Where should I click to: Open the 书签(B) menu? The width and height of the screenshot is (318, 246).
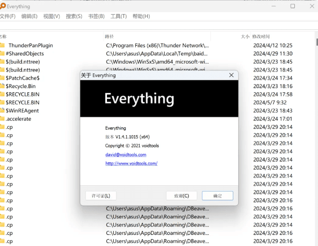(x=96, y=16)
